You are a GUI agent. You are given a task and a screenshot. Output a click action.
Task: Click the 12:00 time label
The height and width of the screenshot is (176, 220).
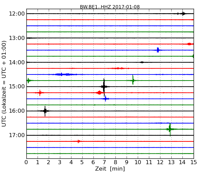click(x=17, y=14)
